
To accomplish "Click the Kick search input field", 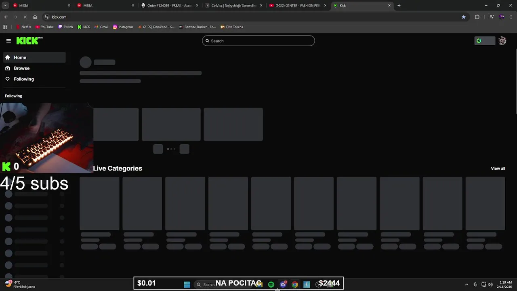I will (258, 41).
